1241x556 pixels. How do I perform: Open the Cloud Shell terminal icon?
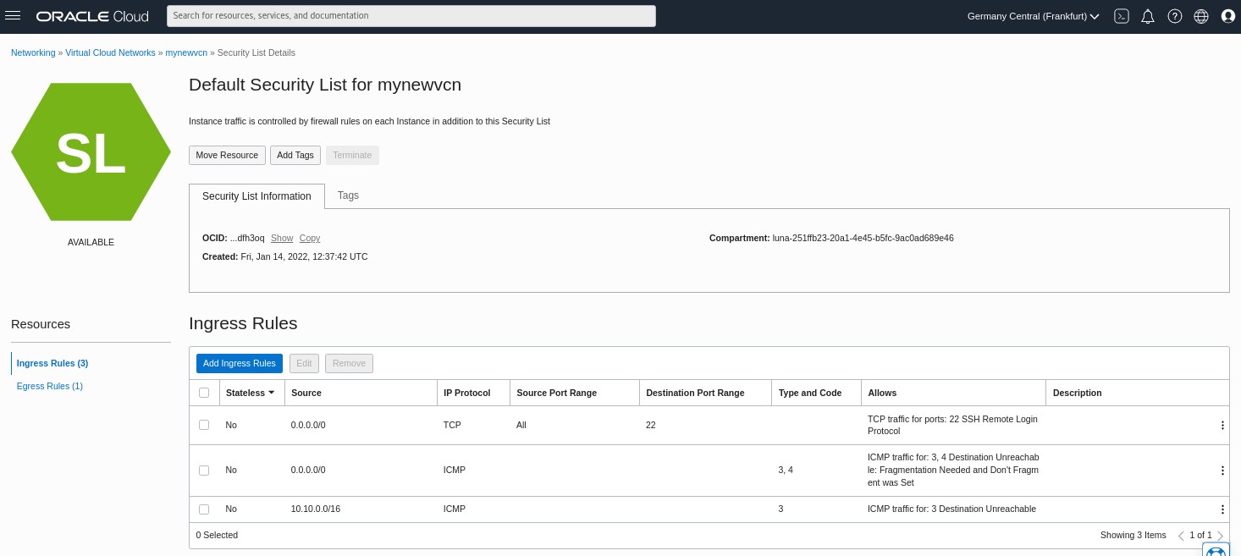[1122, 16]
